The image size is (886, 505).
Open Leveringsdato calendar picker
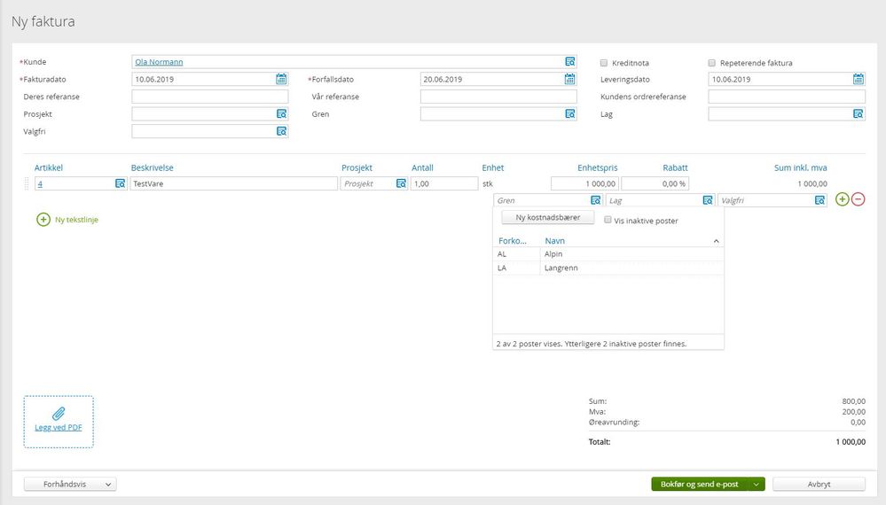click(858, 79)
